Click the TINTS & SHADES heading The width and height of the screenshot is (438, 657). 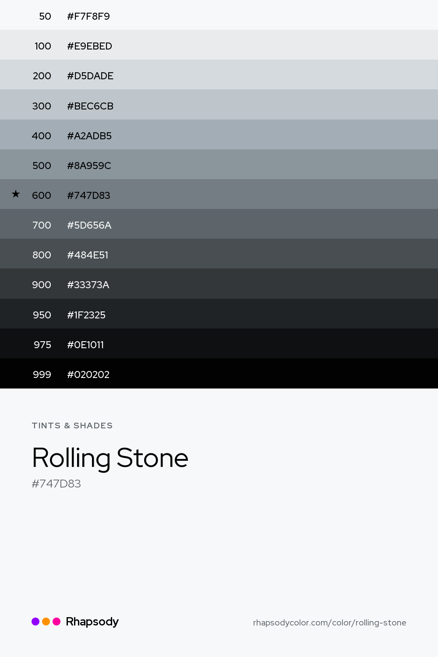[x=72, y=426]
